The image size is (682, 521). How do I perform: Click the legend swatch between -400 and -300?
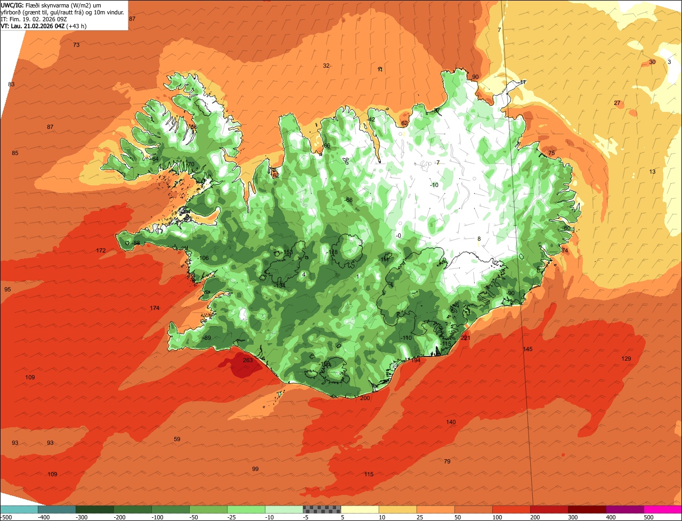pos(56,509)
